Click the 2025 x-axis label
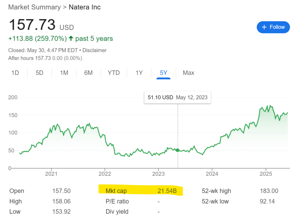 [x=266, y=174]
